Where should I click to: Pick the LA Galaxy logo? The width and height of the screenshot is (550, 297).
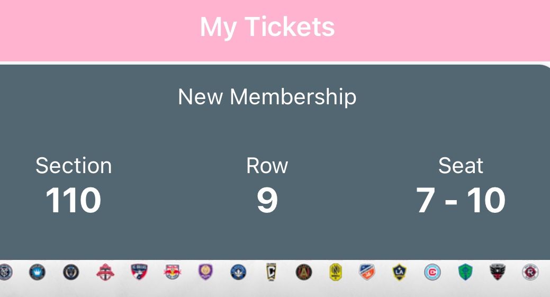pyautogui.click(x=400, y=272)
